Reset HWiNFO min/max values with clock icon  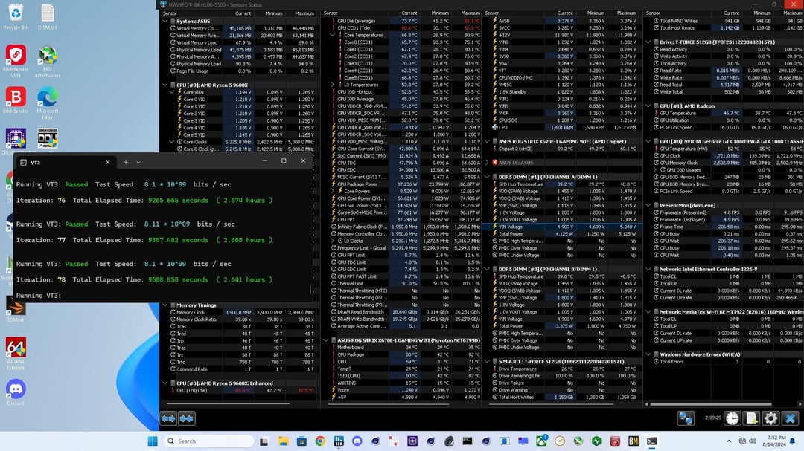tap(733, 418)
